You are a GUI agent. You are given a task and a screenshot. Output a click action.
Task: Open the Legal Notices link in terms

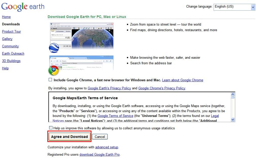coord(215,116)
